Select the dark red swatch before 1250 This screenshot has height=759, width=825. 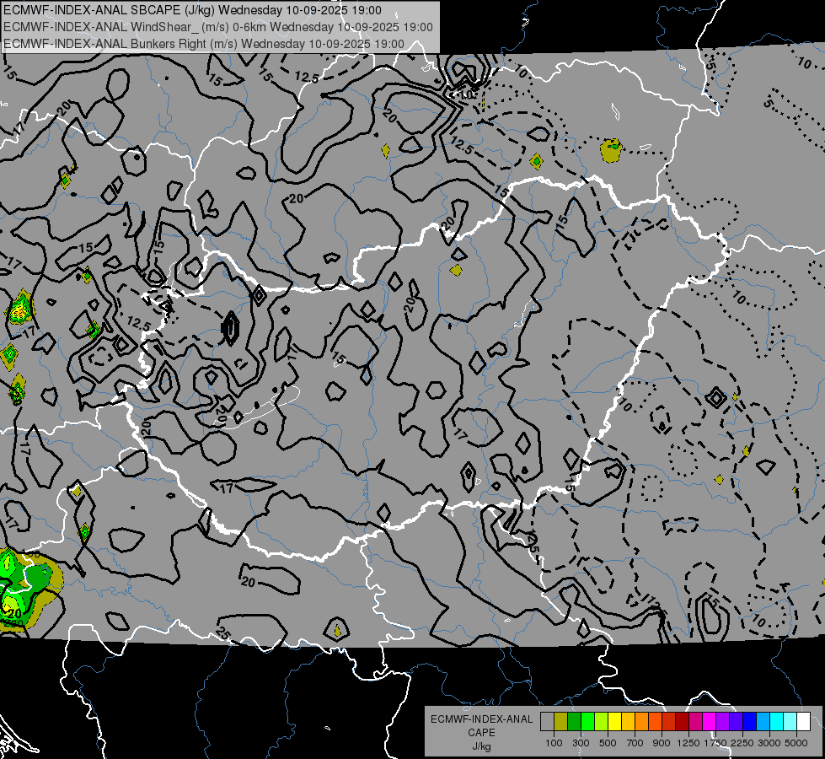pos(682,722)
